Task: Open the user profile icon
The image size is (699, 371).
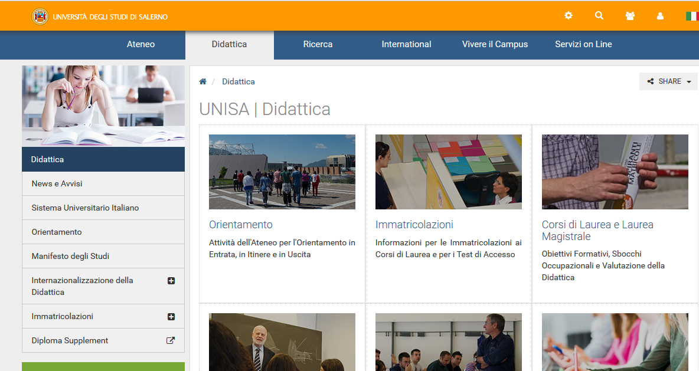Action: (x=660, y=16)
